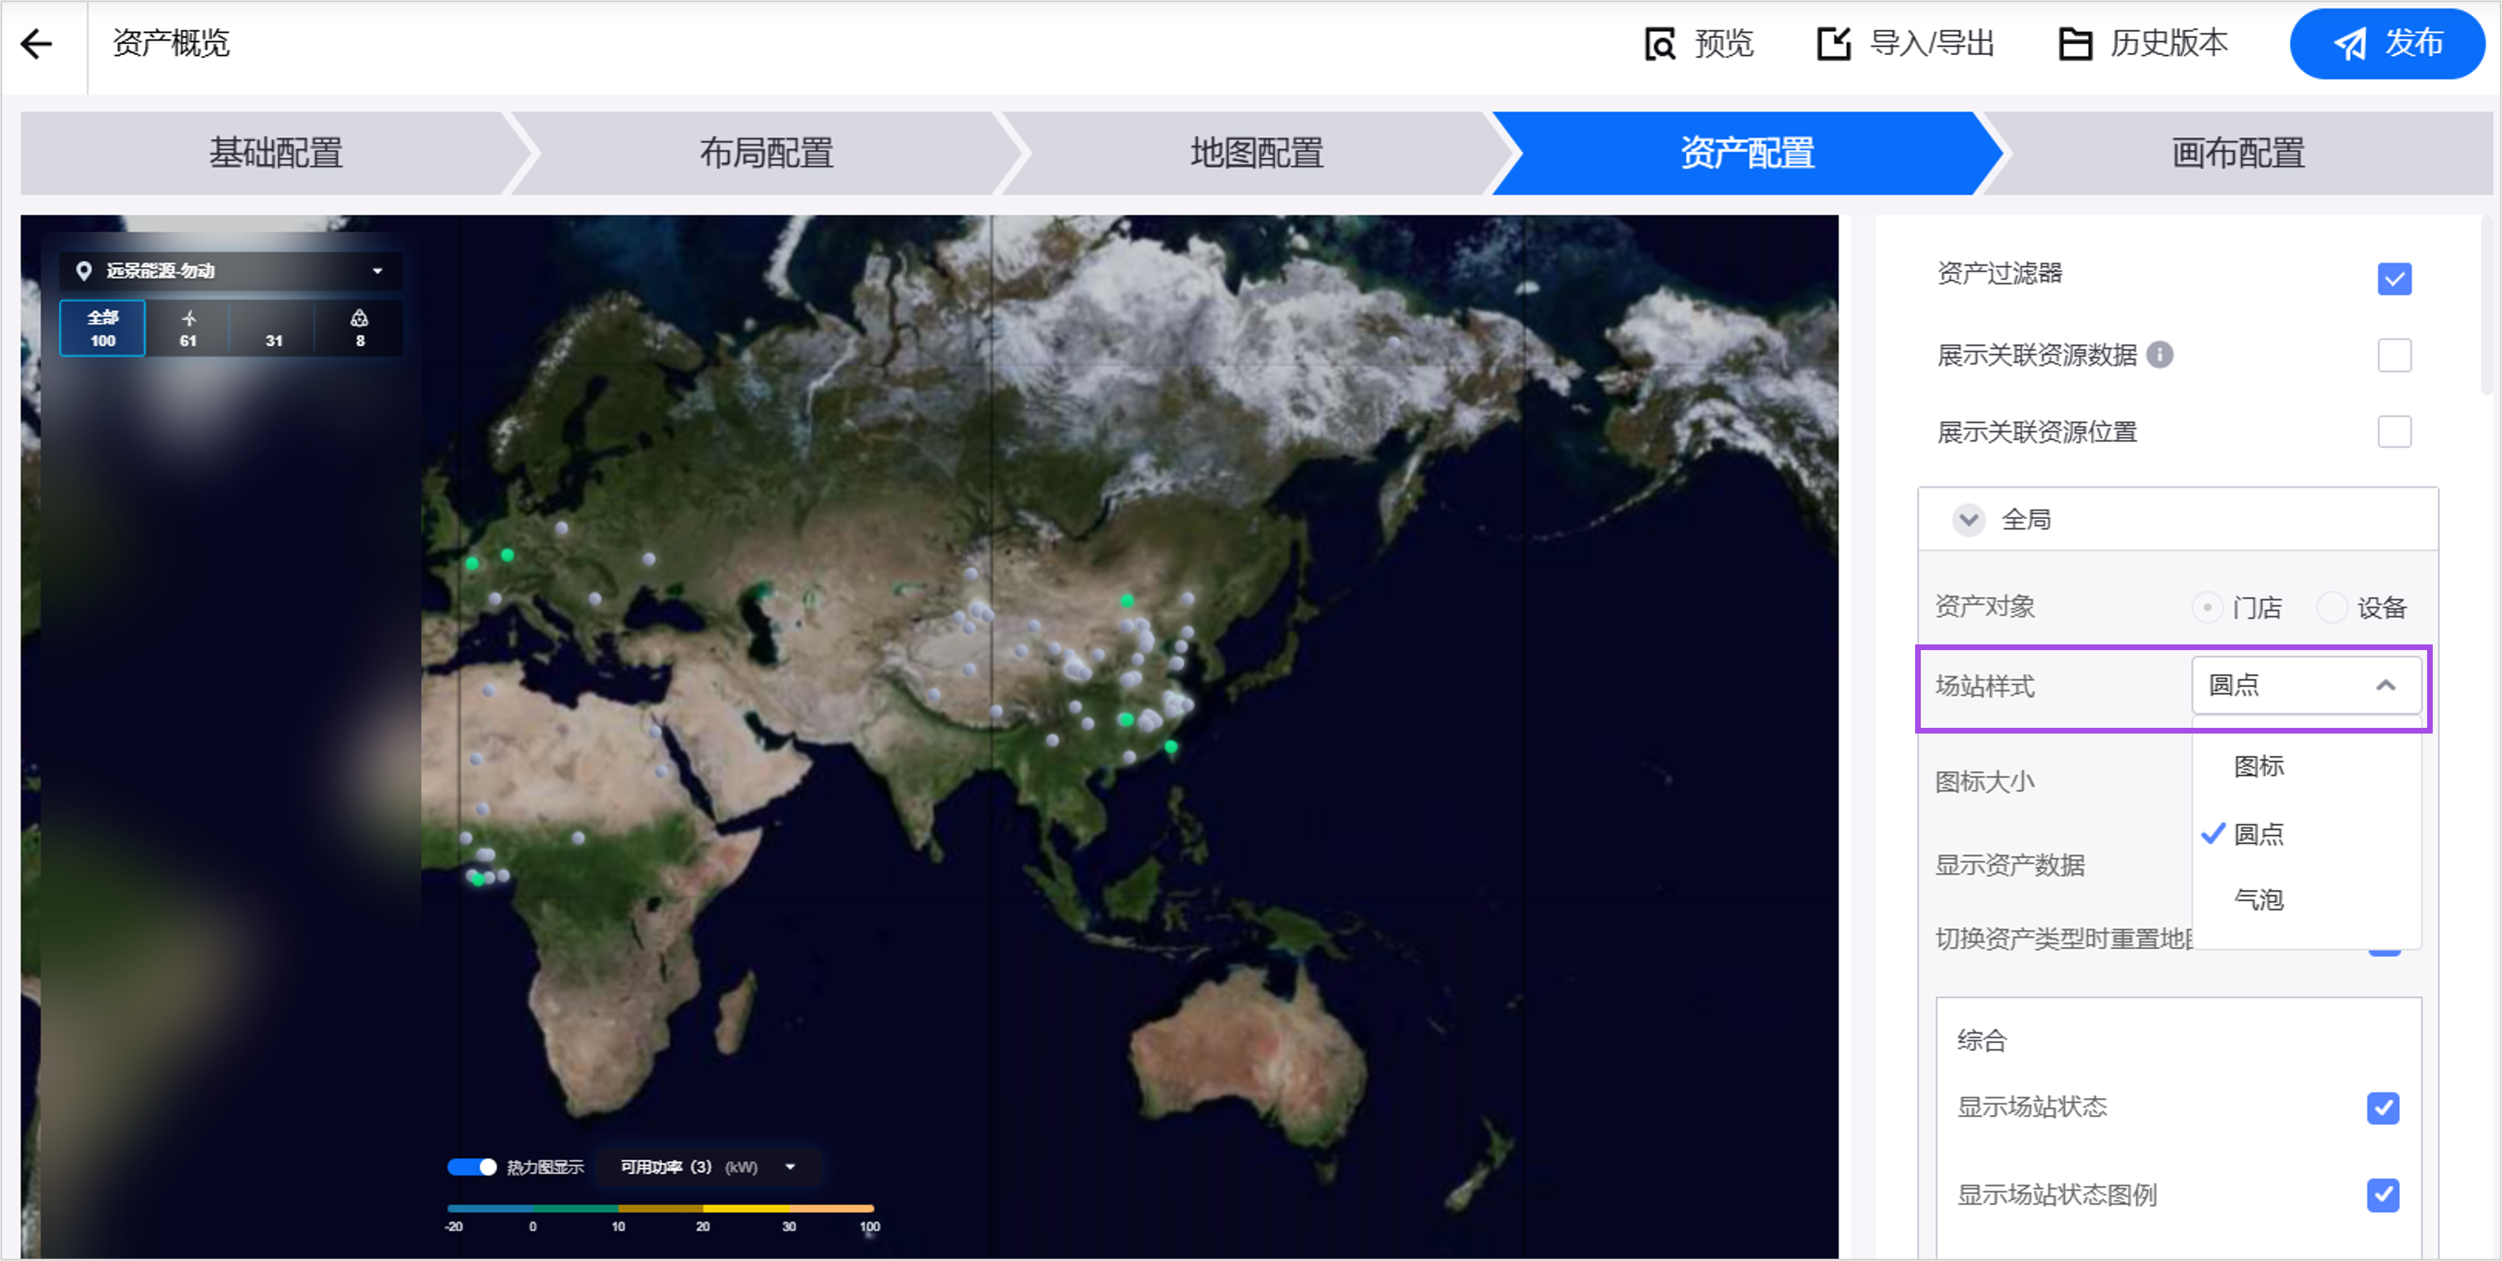Filter by wind turbine asset type

[188, 328]
